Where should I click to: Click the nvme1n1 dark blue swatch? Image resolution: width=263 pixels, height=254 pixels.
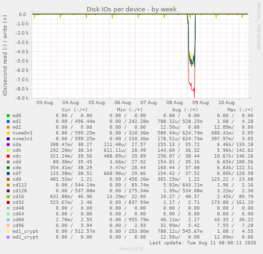(x=8, y=139)
